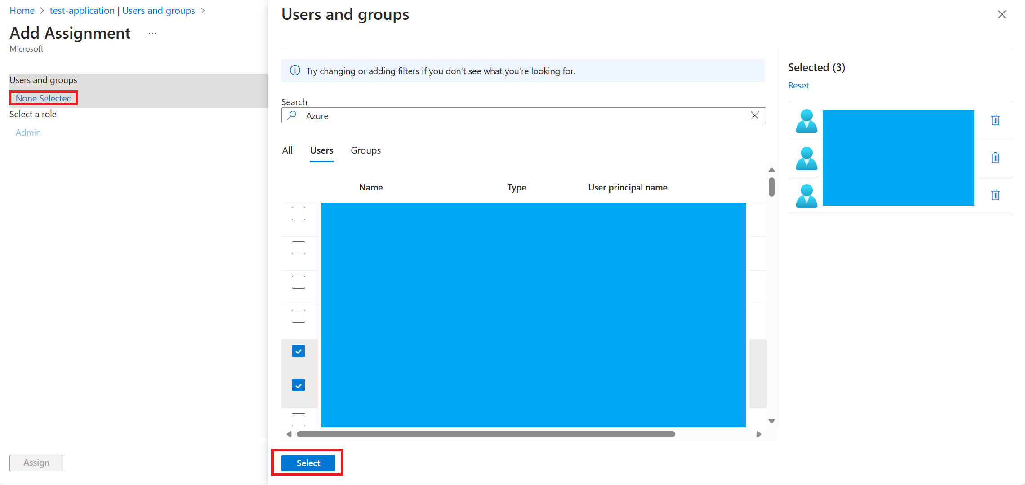The height and width of the screenshot is (485, 1025).
Task: Switch to the All tab
Action: click(288, 150)
